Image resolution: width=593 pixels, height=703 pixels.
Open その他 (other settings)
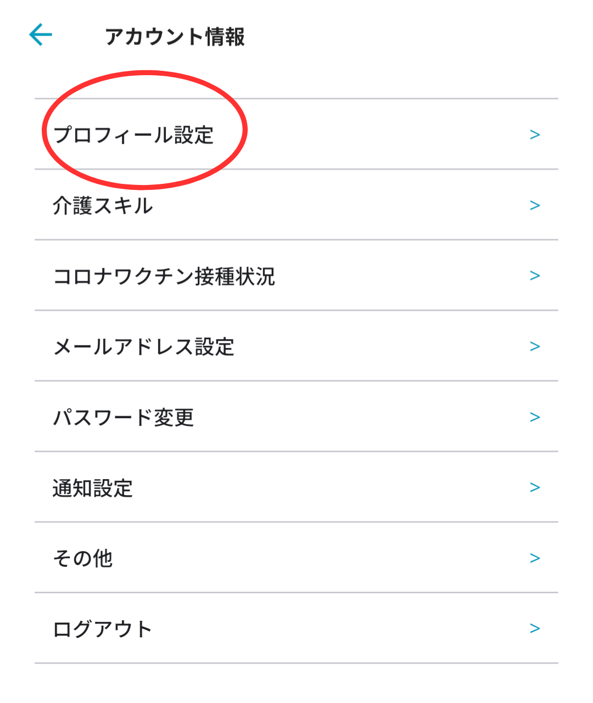pos(82,558)
